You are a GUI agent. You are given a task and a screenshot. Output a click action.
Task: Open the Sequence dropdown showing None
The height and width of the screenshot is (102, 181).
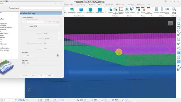coord(52,33)
